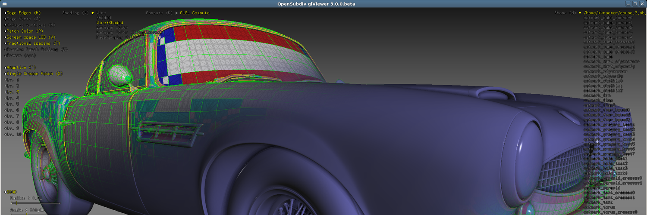Click the GLSL Compute value
This screenshot has width=647, height=215.
[195, 13]
